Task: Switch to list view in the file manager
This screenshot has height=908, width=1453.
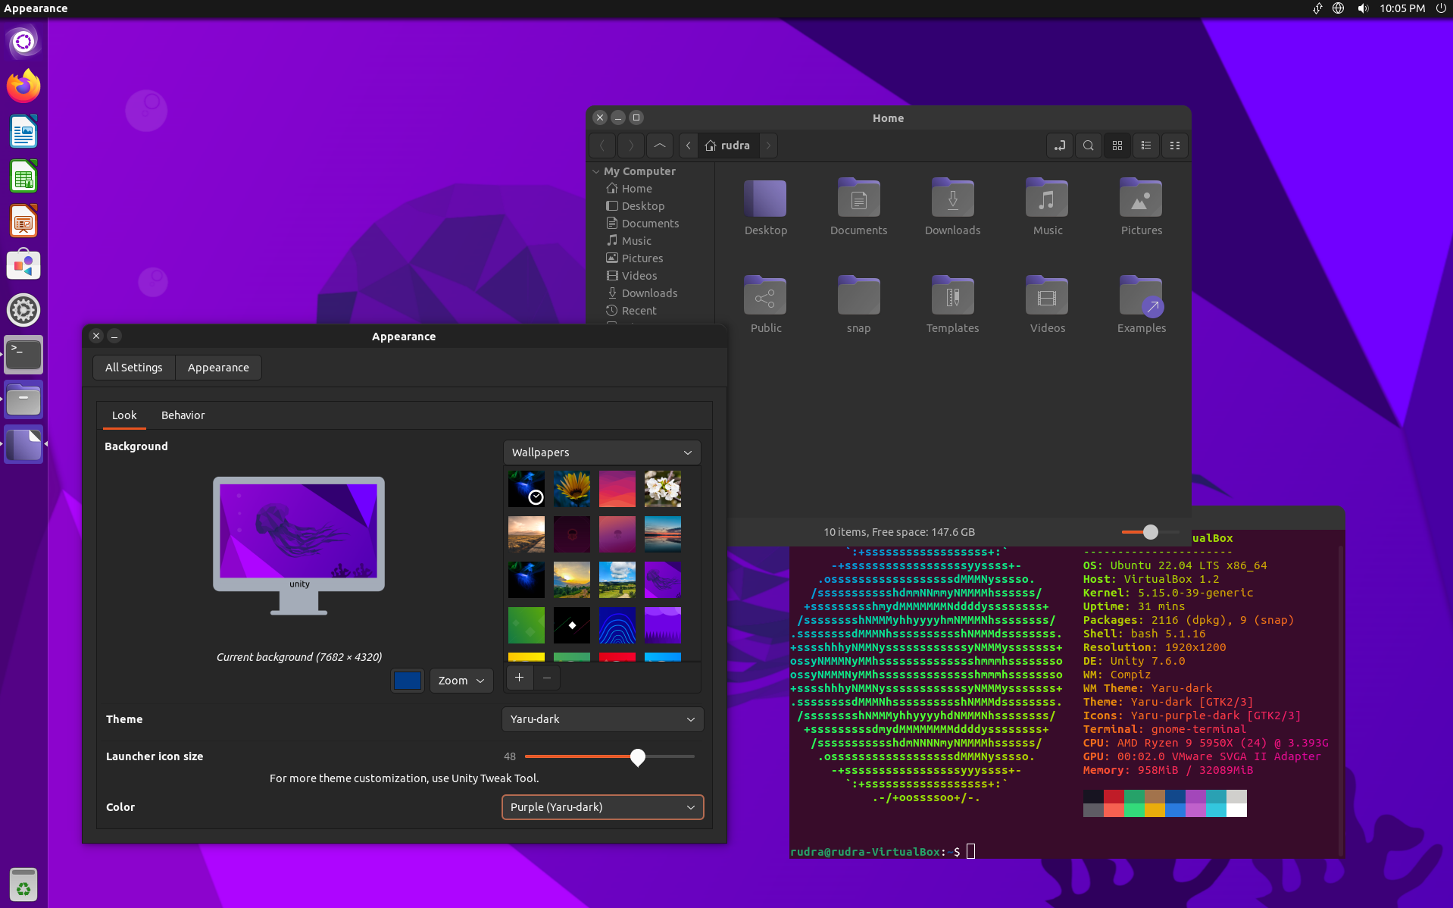Action: point(1145,145)
